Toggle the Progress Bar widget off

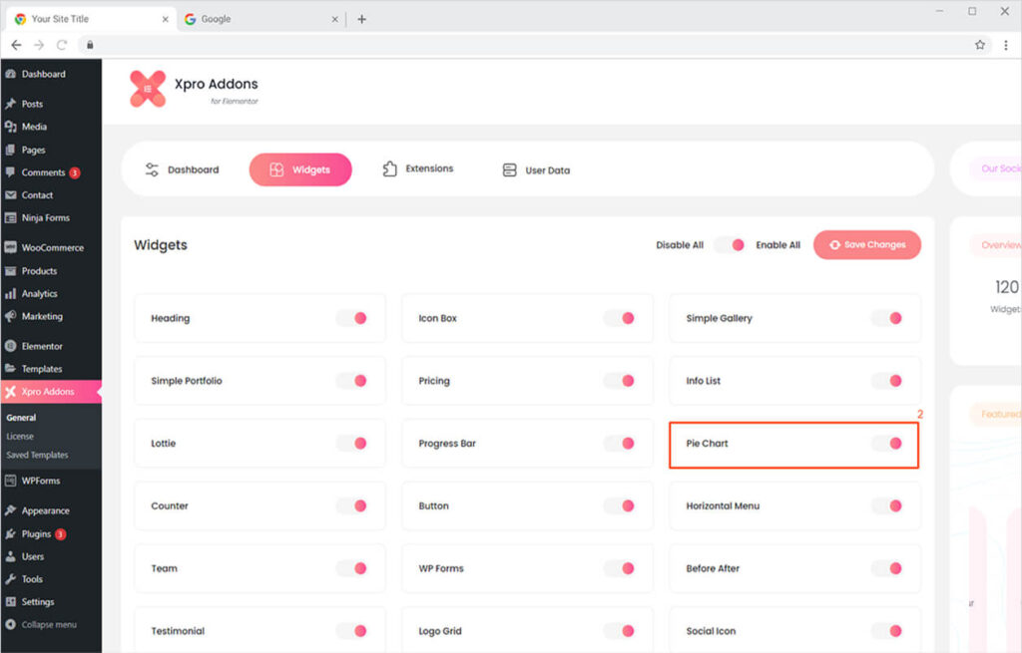coord(619,444)
